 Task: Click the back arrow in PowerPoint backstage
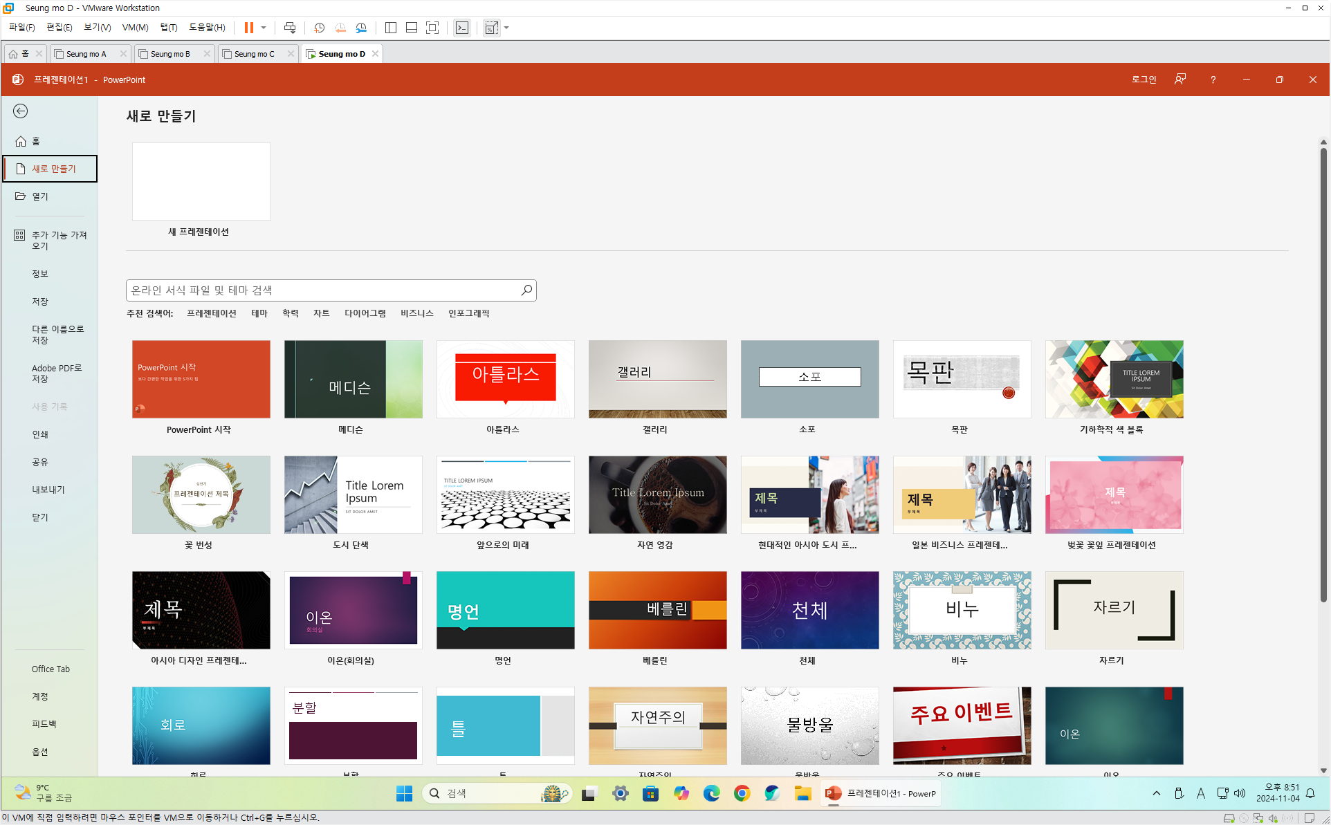(21, 111)
